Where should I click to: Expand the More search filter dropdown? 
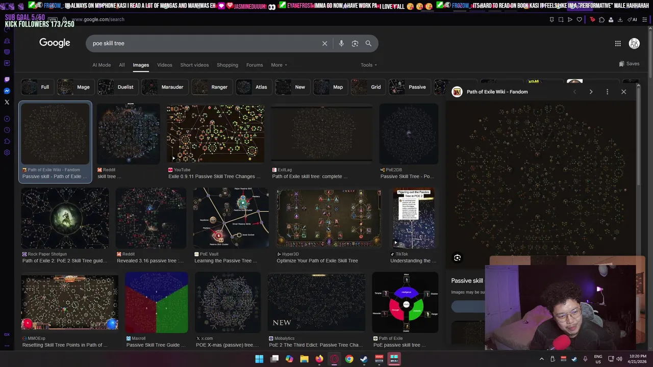point(279,65)
